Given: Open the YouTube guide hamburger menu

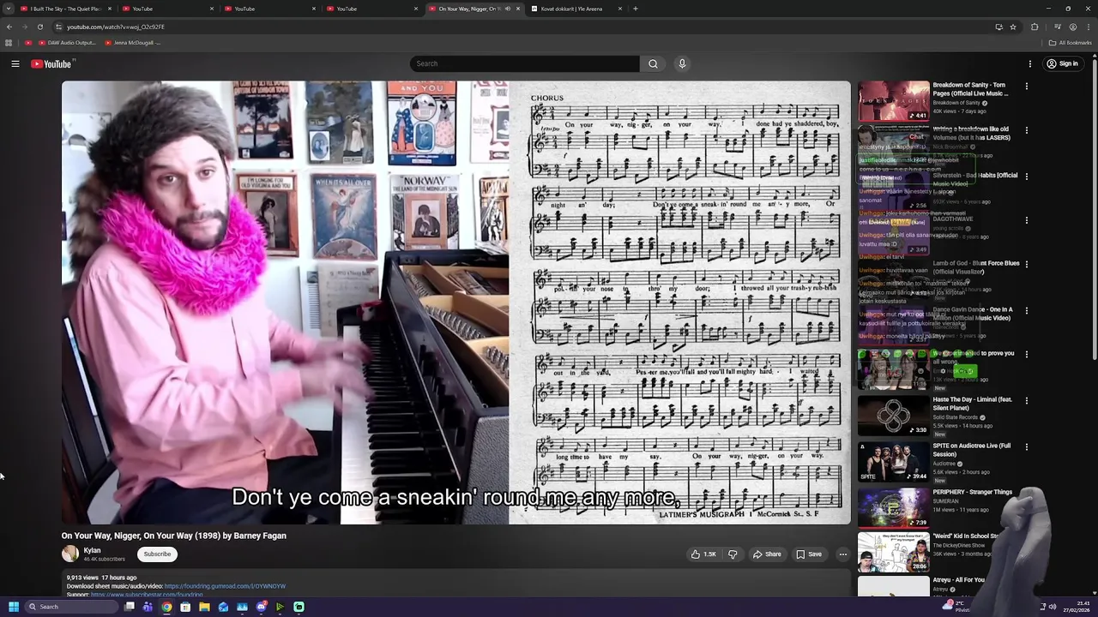Looking at the screenshot, I should (15, 63).
